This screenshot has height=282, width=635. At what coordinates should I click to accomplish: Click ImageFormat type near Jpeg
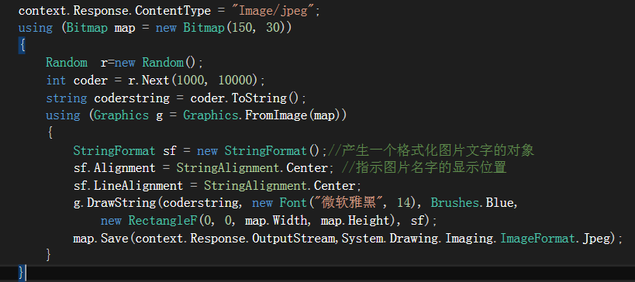[538, 239]
